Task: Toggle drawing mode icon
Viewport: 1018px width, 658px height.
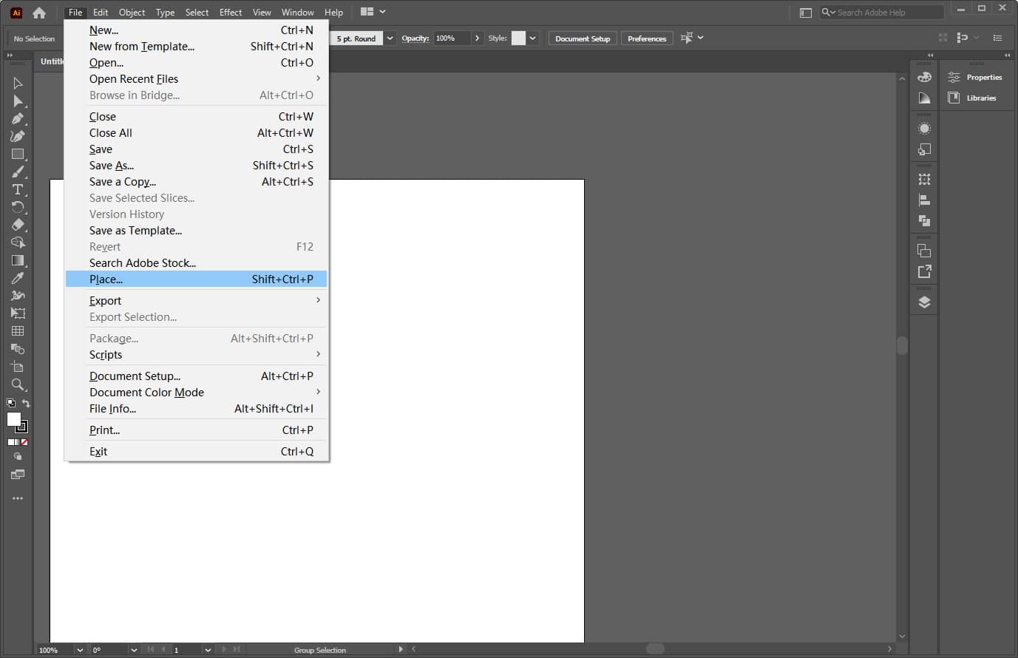Action: click(x=18, y=457)
